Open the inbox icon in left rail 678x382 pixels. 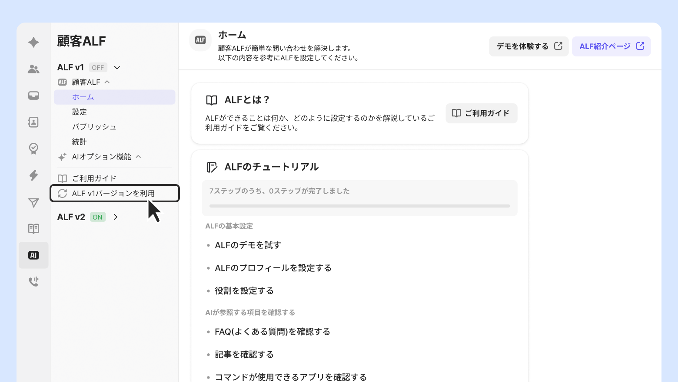tap(33, 95)
